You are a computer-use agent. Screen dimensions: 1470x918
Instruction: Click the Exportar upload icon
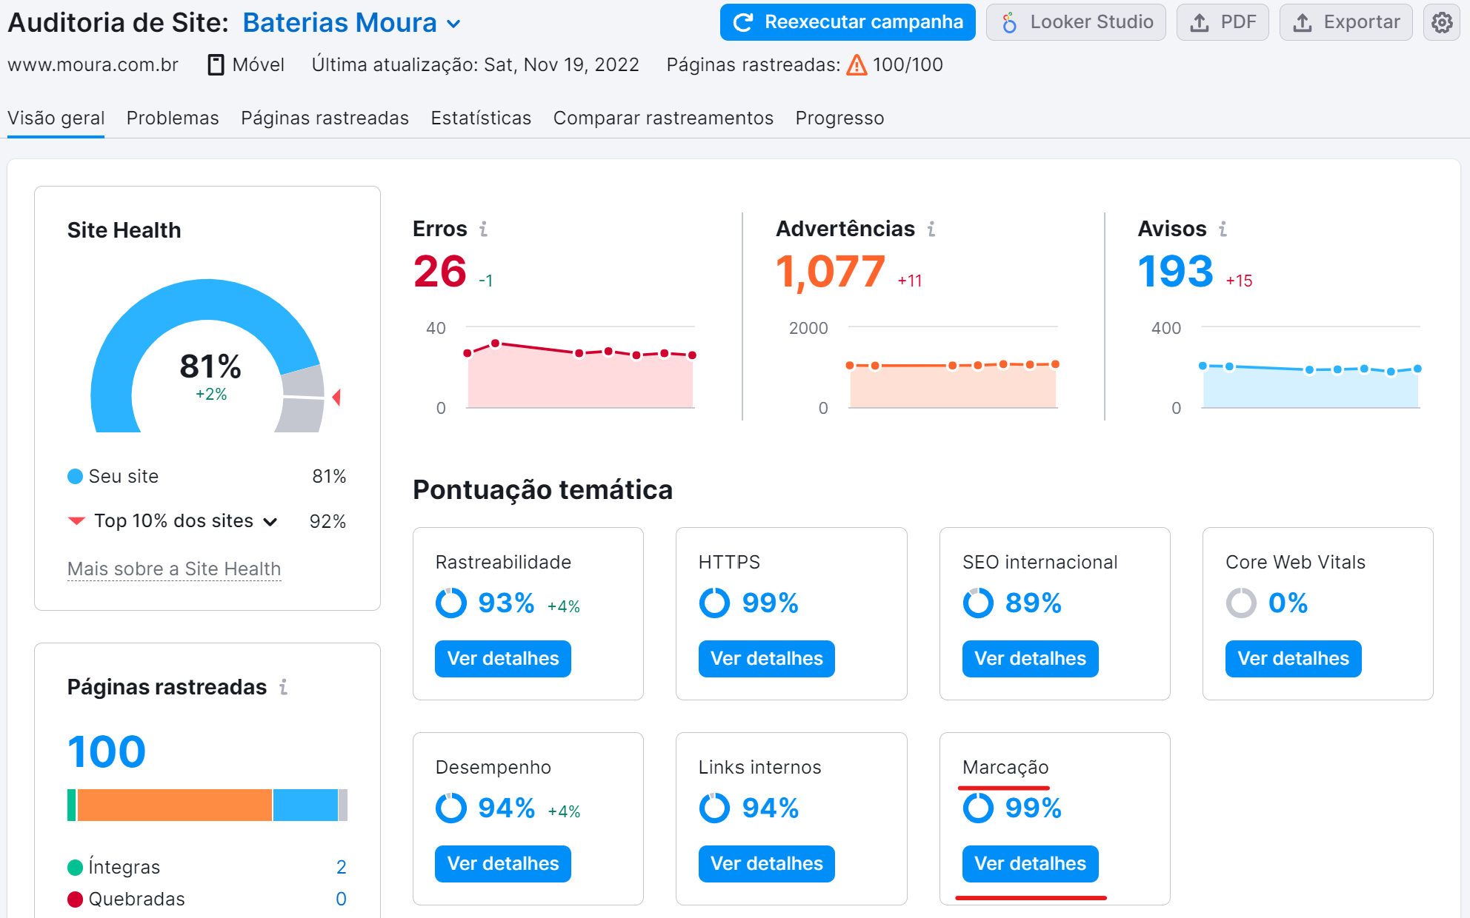coord(1302,22)
